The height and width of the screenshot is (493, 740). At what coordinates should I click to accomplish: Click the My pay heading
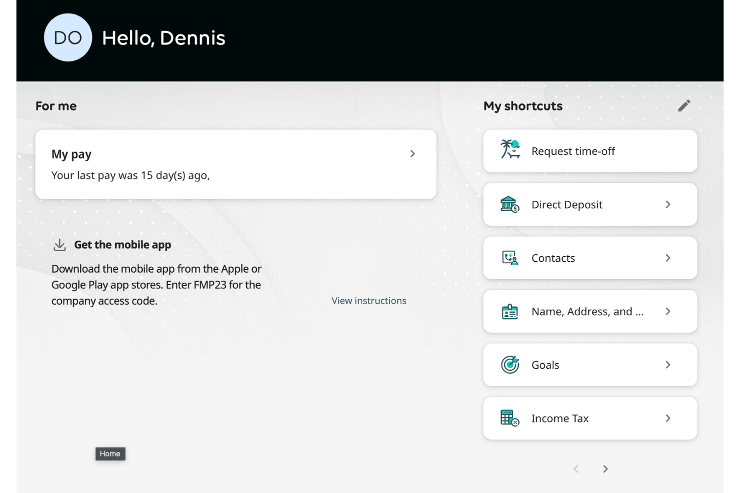71,154
